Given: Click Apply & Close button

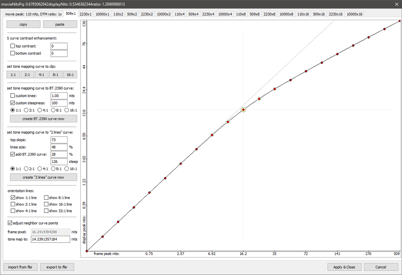Looking at the screenshot, I should (x=344, y=267).
